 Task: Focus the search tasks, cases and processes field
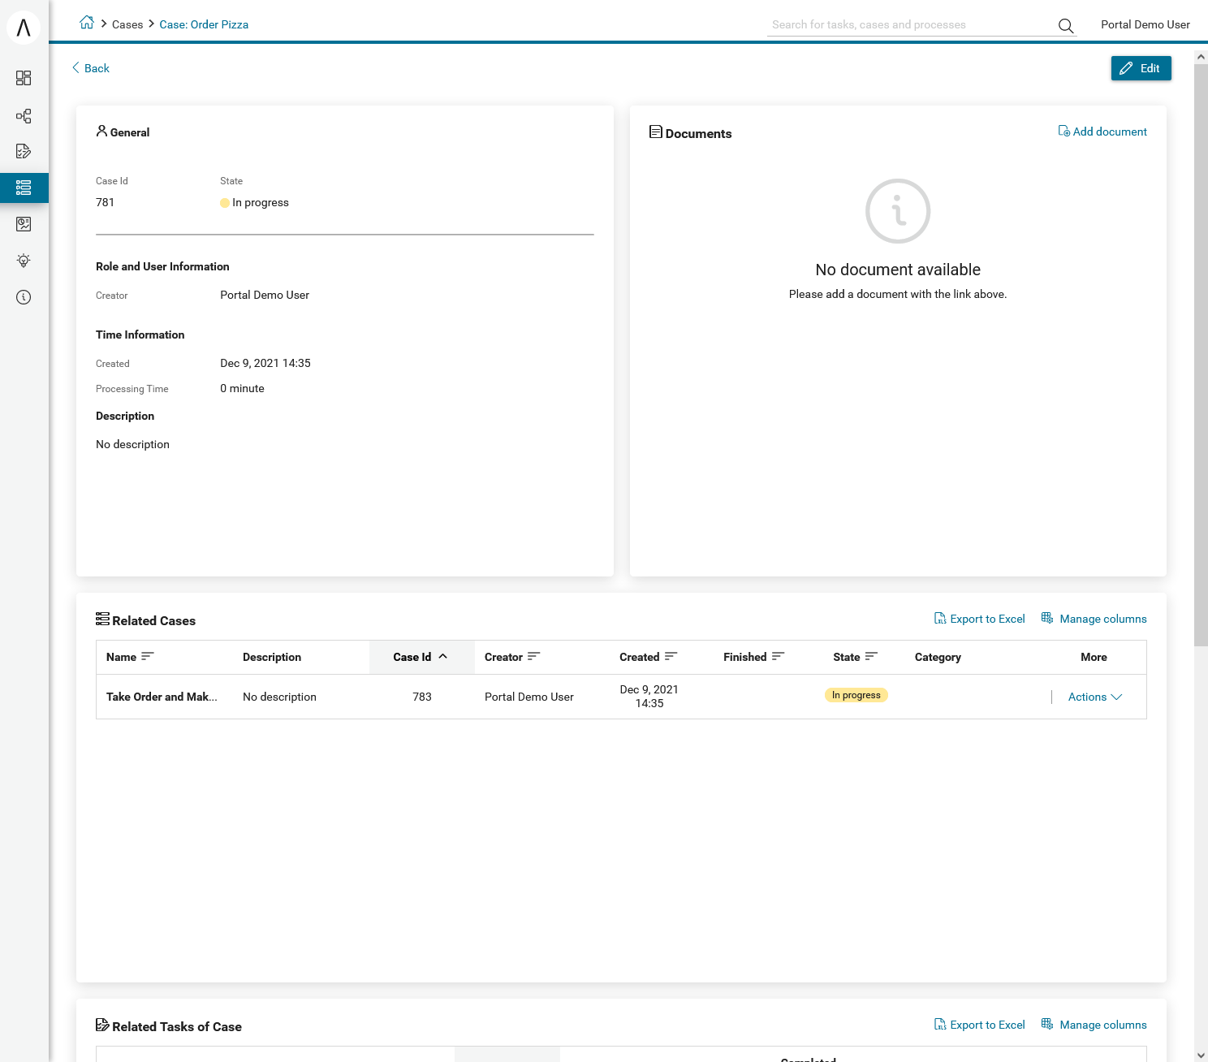click(x=909, y=24)
